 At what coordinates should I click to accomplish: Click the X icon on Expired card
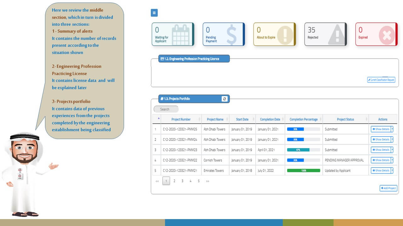coord(386,35)
